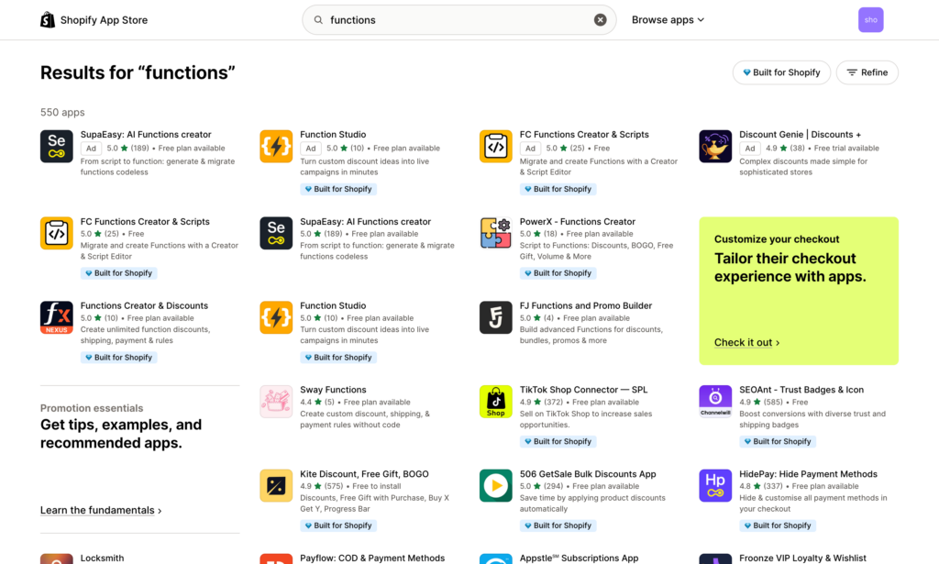Open FJ Functions and Promo Builder title
This screenshot has width=939, height=564.
(586, 306)
